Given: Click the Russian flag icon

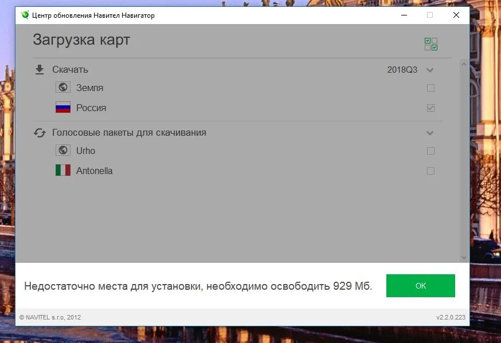Looking at the screenshot, I should pos(63,108).
